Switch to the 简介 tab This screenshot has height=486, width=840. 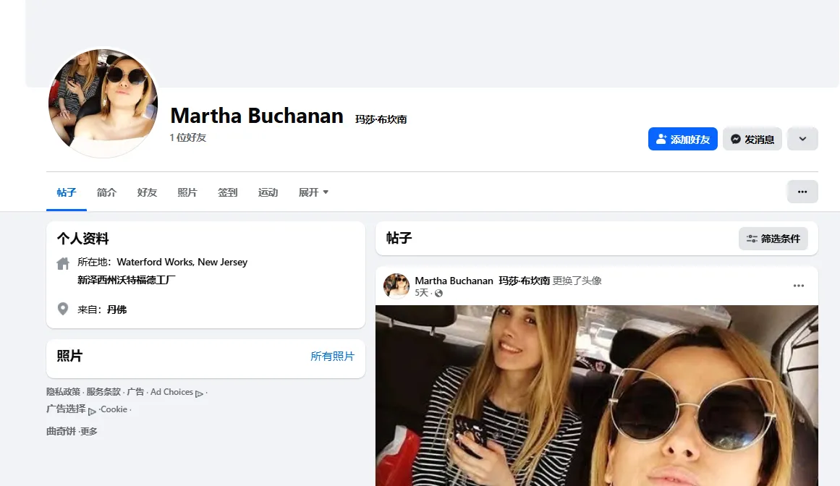click(x=106, y=192)
